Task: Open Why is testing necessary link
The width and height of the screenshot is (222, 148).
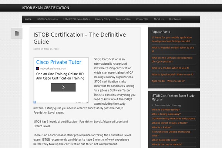Action: [166, 114]
